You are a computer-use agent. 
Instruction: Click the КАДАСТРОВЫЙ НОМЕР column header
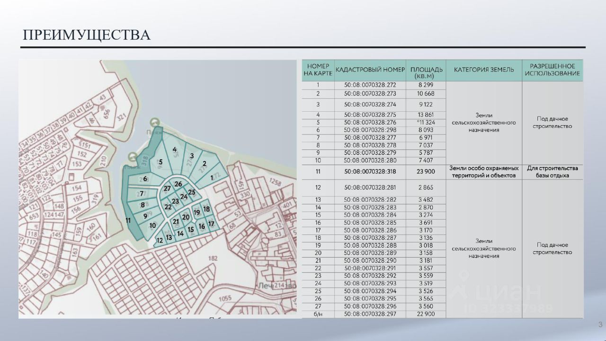[x=370, y=70]
